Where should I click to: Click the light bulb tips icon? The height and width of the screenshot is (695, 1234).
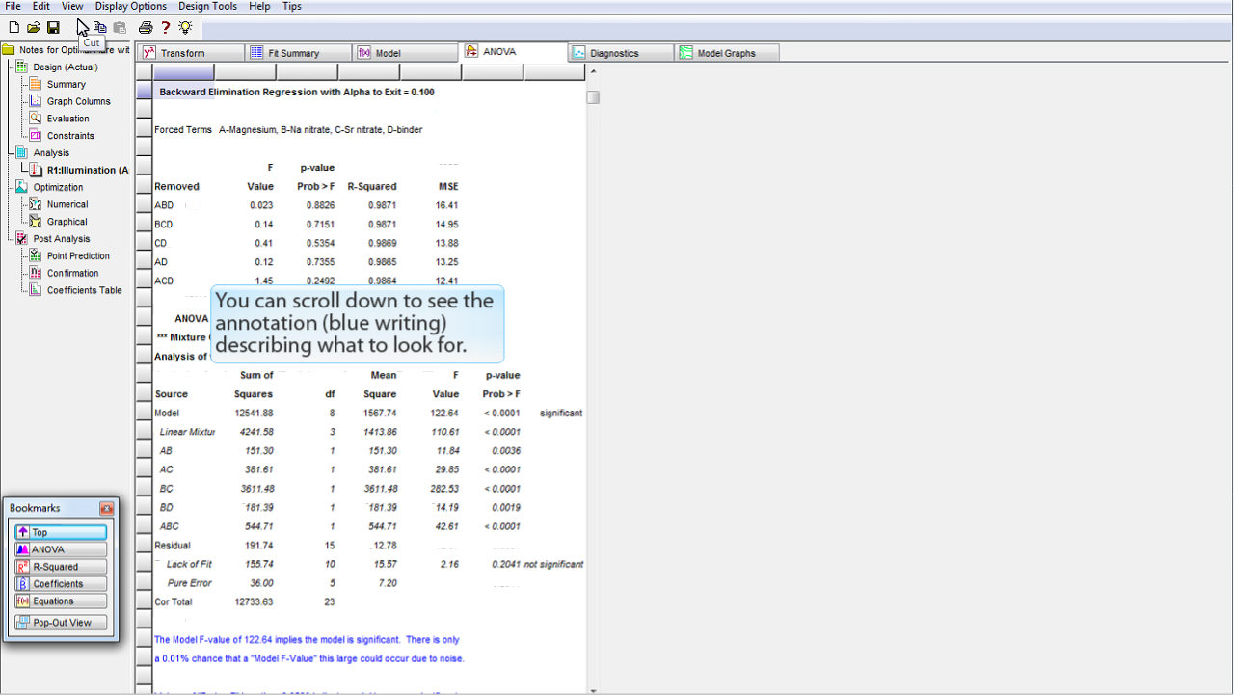tap(185, 28)
